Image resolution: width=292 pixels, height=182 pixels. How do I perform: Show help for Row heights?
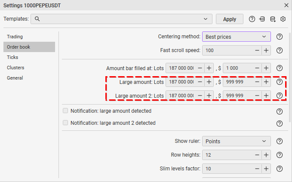click(x=280, y=155)
